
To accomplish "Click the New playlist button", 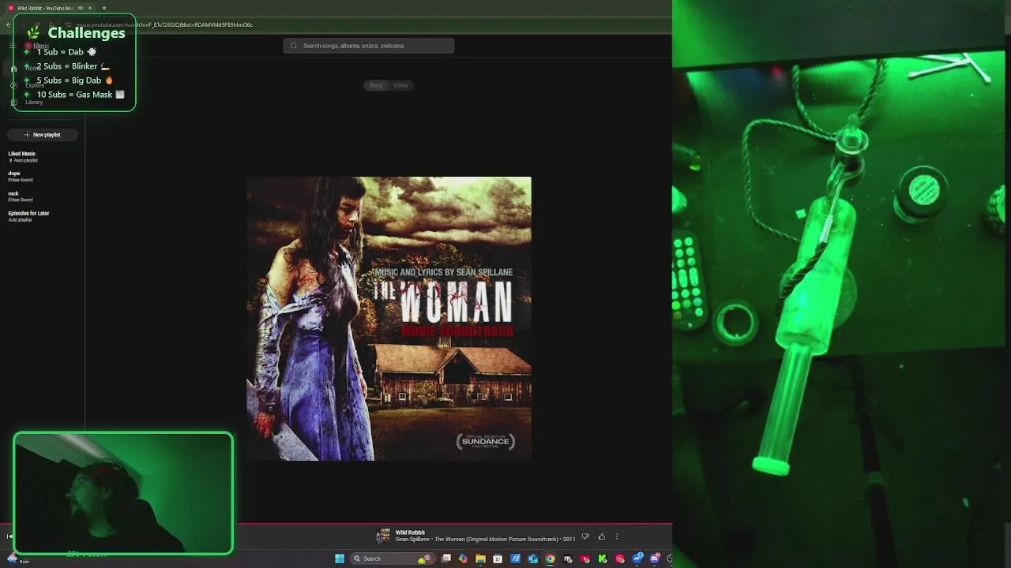I will (43, 135).
